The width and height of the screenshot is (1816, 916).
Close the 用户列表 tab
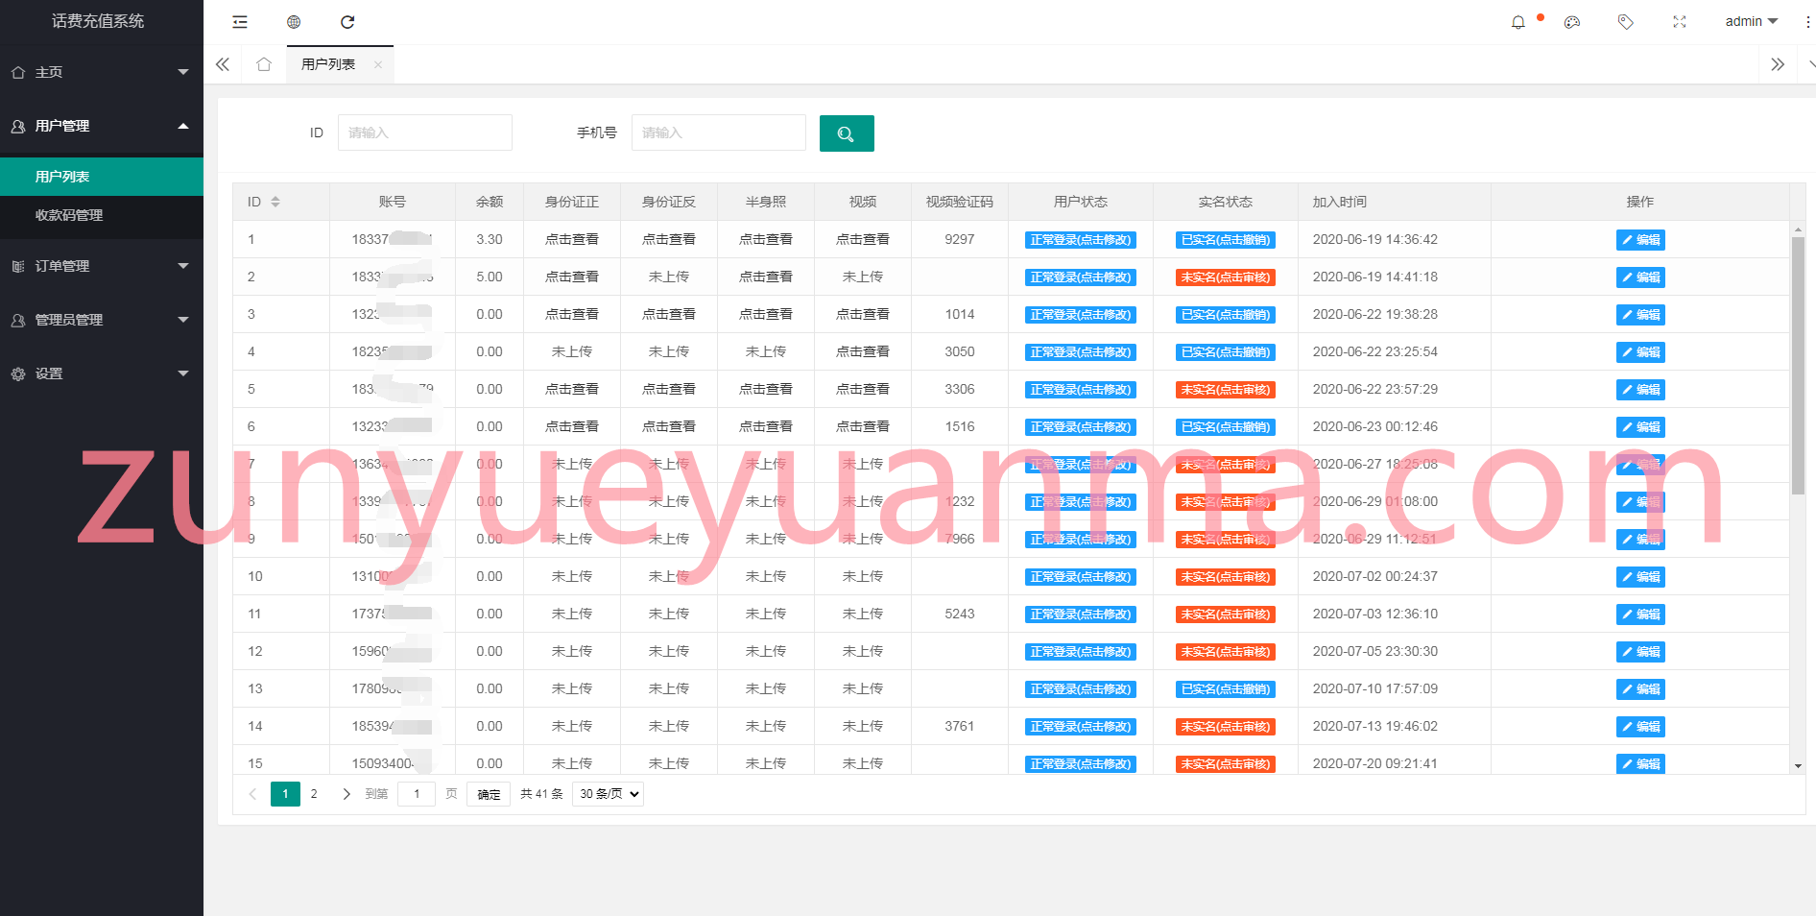(x=378, y=64)
